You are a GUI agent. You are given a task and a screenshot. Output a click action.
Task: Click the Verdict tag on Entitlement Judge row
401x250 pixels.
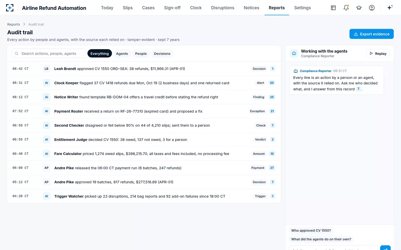(x=260, y=139)
